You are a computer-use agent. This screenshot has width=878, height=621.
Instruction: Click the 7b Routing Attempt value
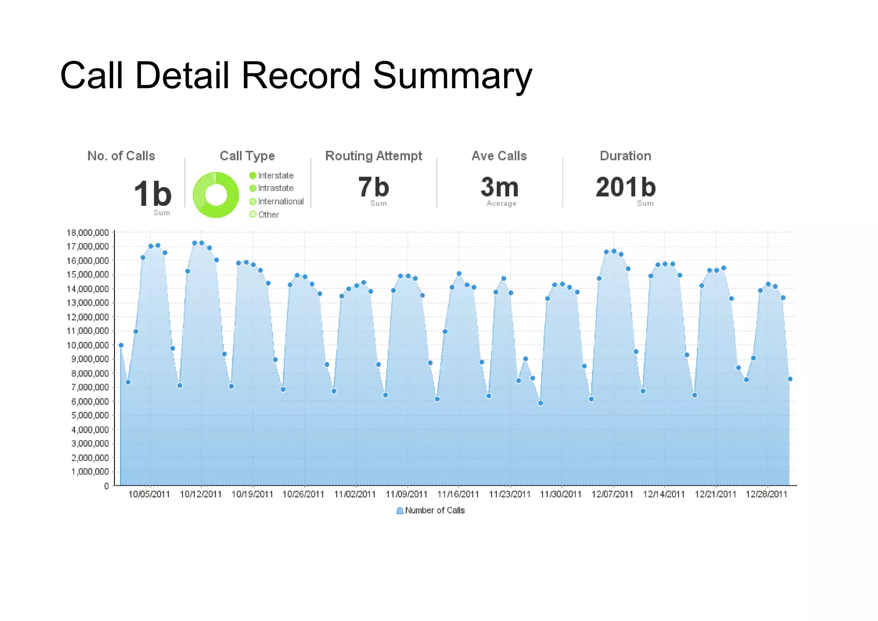pos(373,187)
